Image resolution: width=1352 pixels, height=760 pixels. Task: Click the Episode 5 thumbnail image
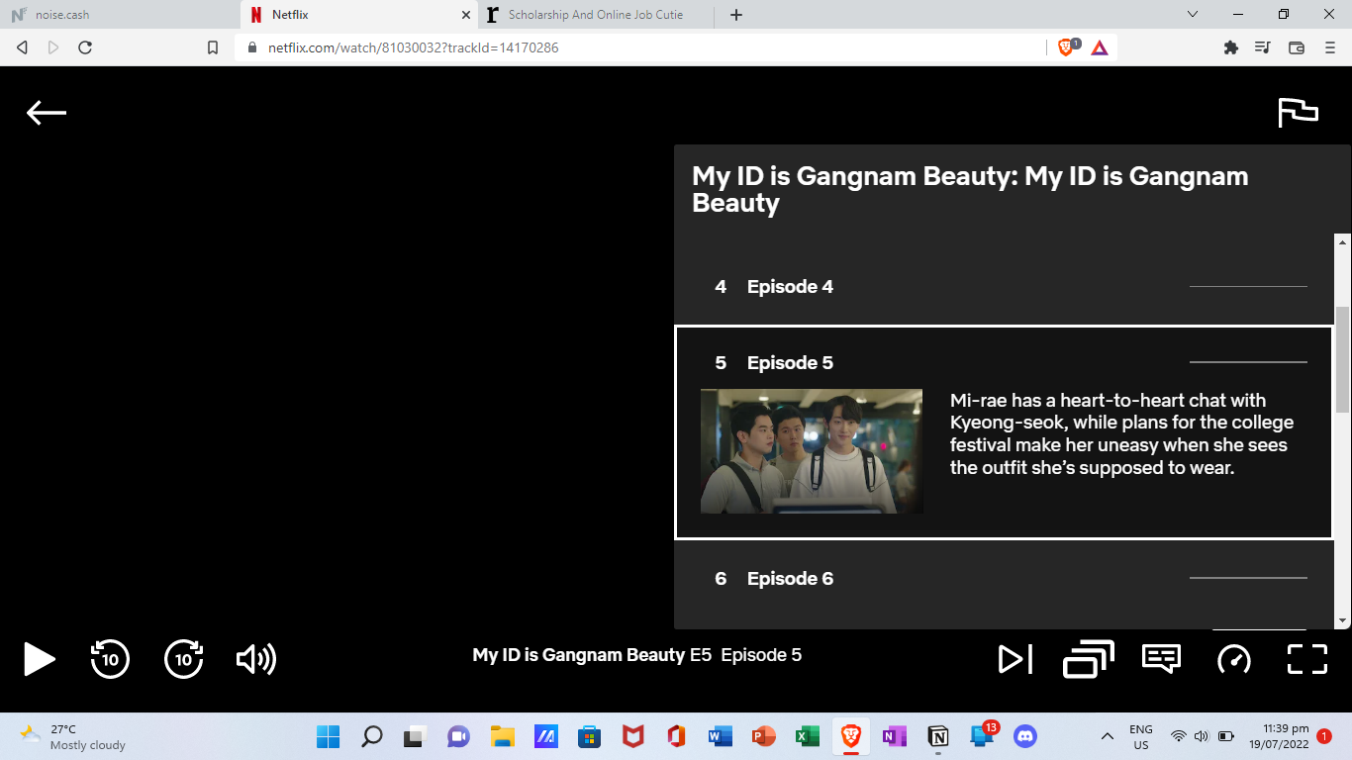coord(812,451)
